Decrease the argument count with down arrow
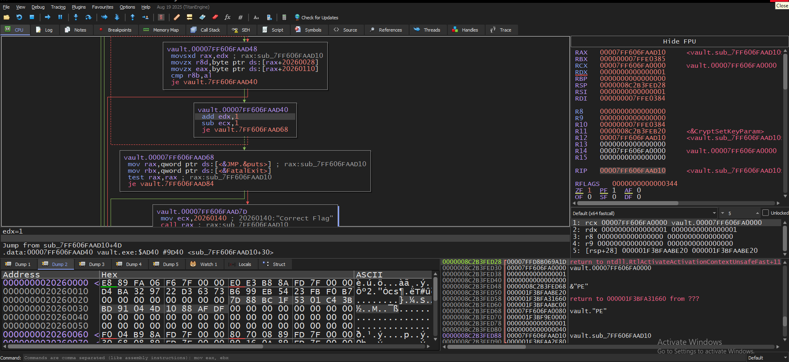The height and width of the screenshot is (362, 789). tap(722, 213)
